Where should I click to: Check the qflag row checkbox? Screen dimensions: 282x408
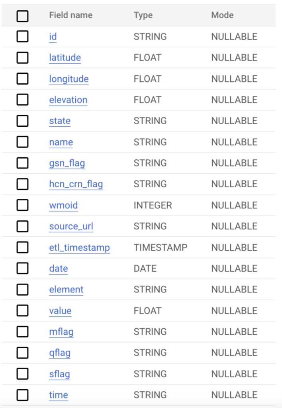[x=23, y=353]
